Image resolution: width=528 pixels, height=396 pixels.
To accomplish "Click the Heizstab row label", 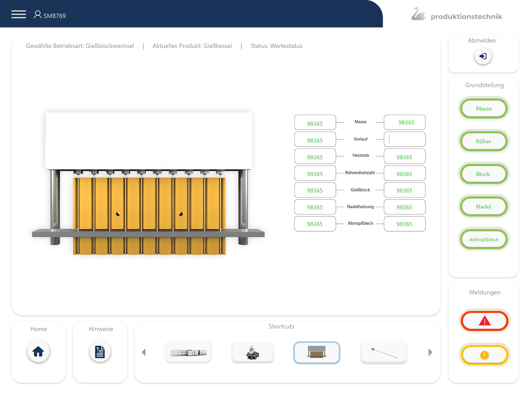I will tap(361, 155).
